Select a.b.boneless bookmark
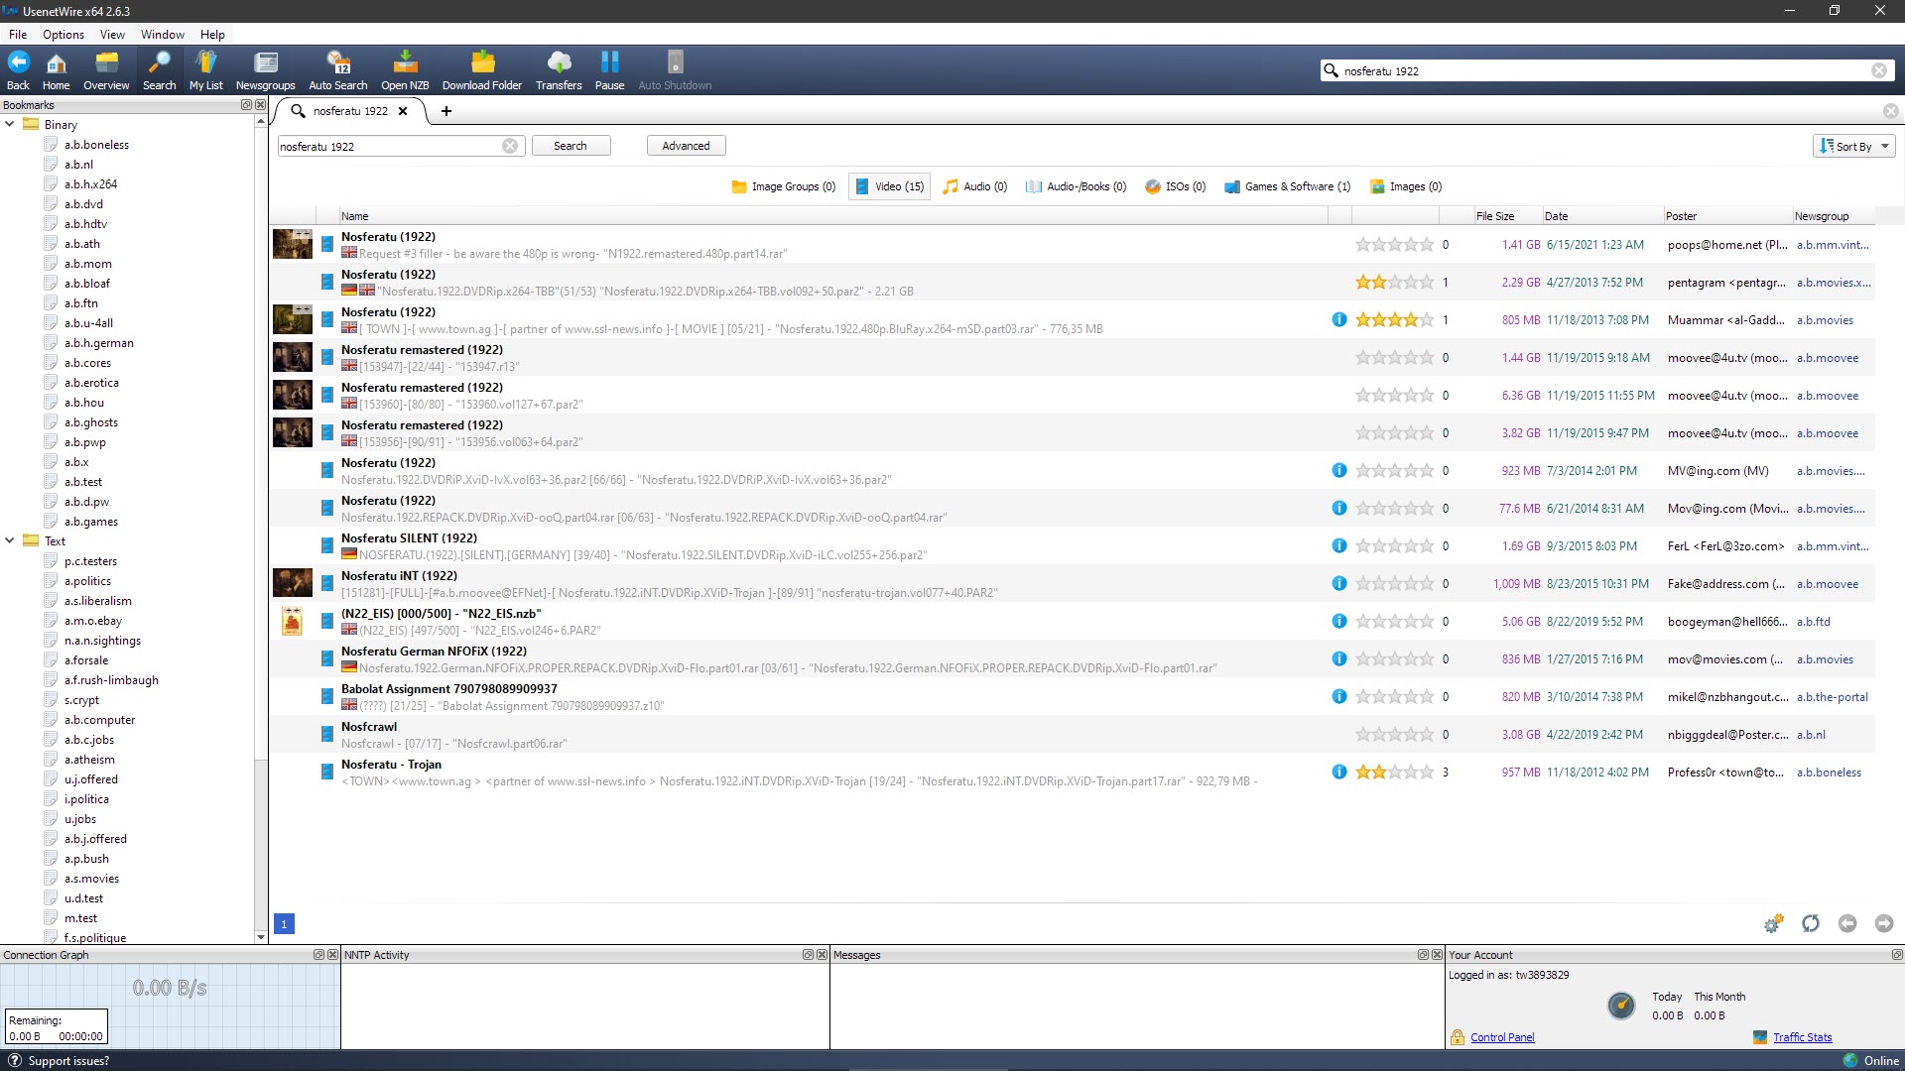This screenshot has width=1905, height=1071. pyautogui.click(x=96, y=144)
